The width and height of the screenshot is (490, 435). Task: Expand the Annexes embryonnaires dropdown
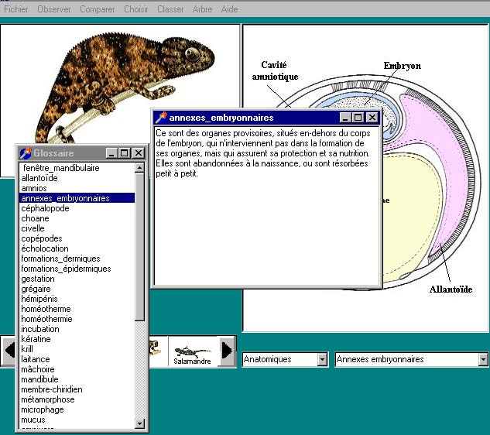click(483, 360)
